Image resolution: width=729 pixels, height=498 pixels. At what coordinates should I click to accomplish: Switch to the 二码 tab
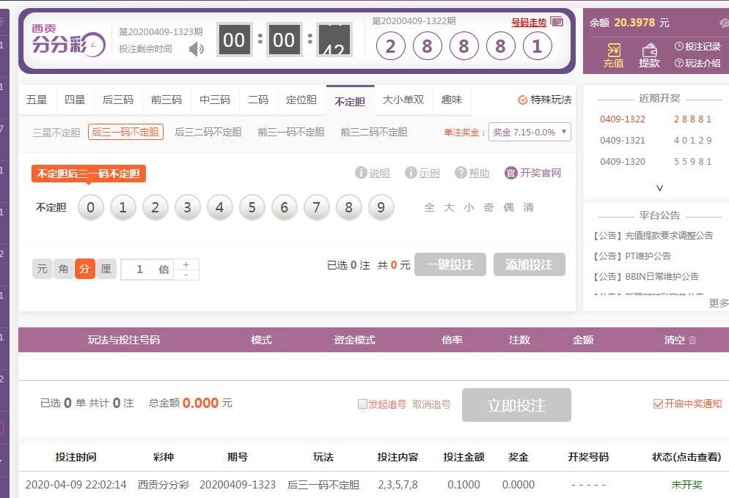(258, 100)
